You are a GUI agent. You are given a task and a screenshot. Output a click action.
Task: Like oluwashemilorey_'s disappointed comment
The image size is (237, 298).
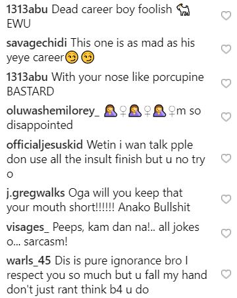pos(226,117)
